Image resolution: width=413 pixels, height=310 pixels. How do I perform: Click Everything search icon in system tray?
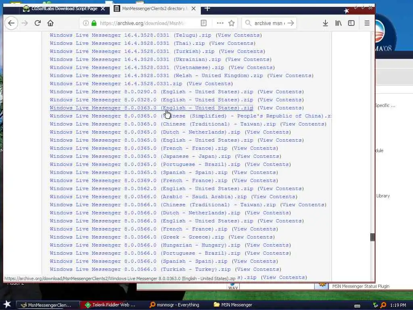pyautogui.click(x=384, y=305)
